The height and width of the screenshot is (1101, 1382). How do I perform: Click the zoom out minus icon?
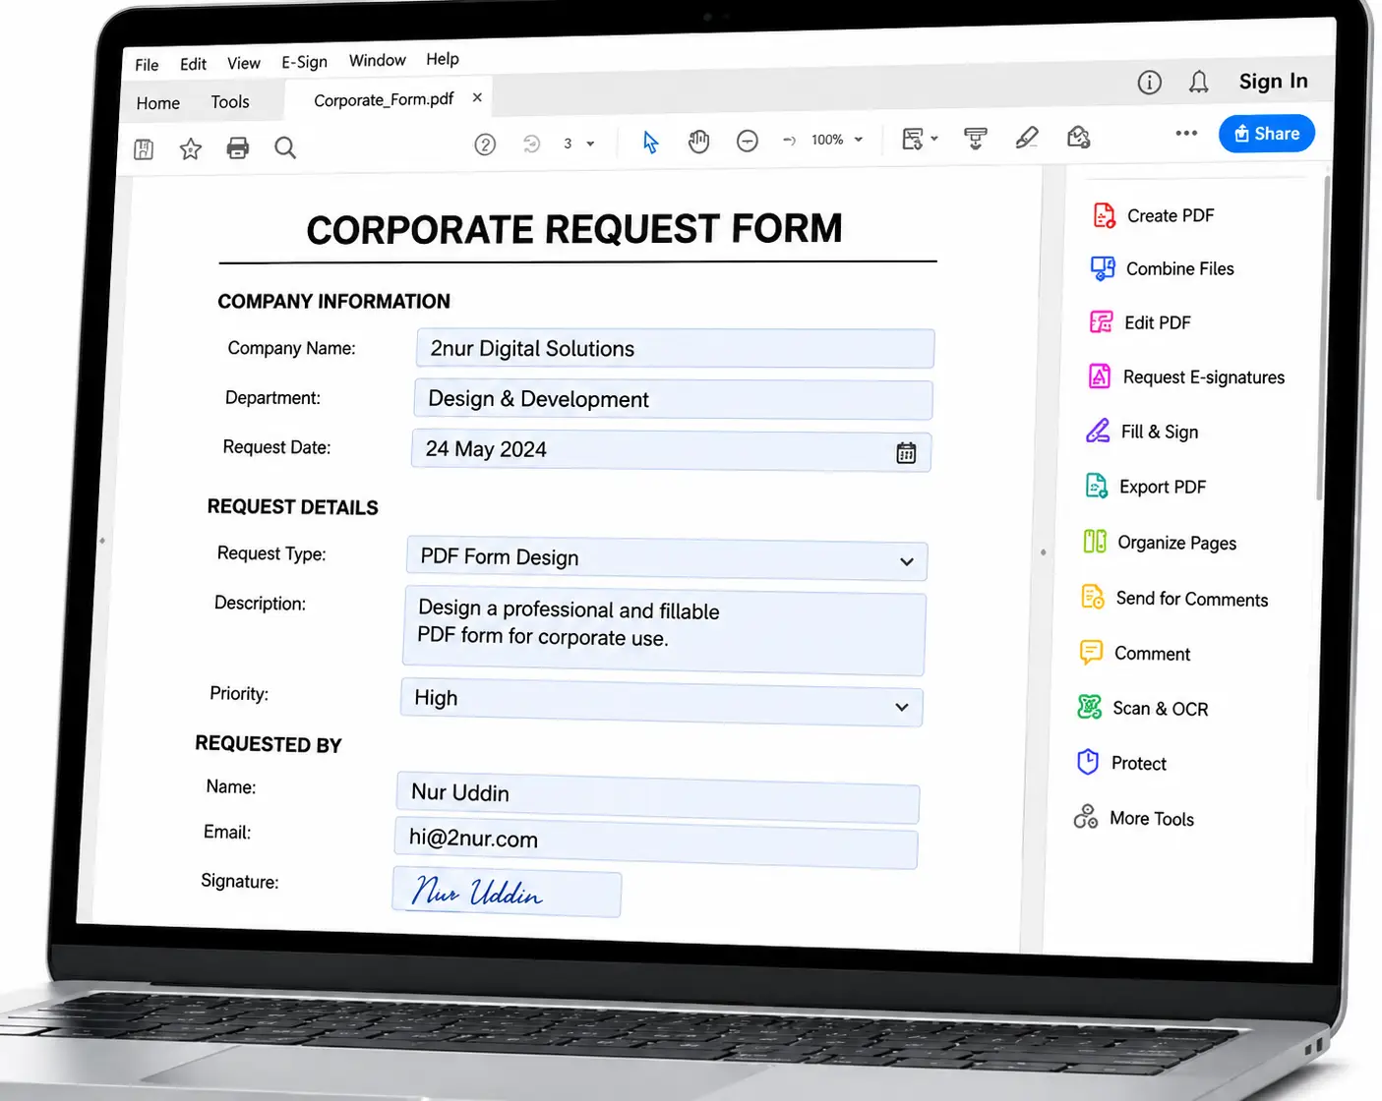pos(748,142)
